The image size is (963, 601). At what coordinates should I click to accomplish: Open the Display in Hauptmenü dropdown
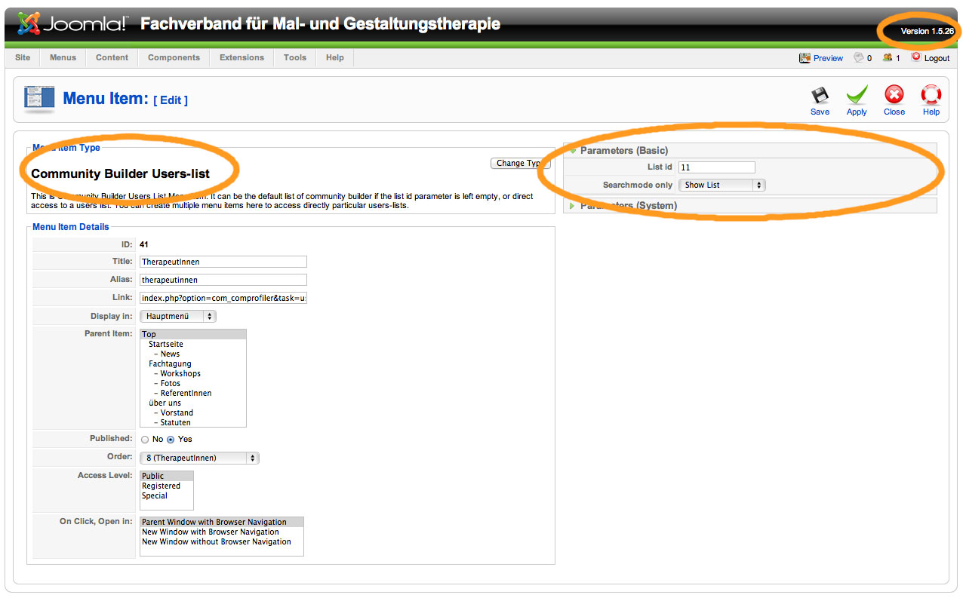click(x=178, y=316)
